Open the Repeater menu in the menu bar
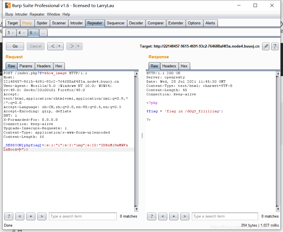 click(37, 14)
